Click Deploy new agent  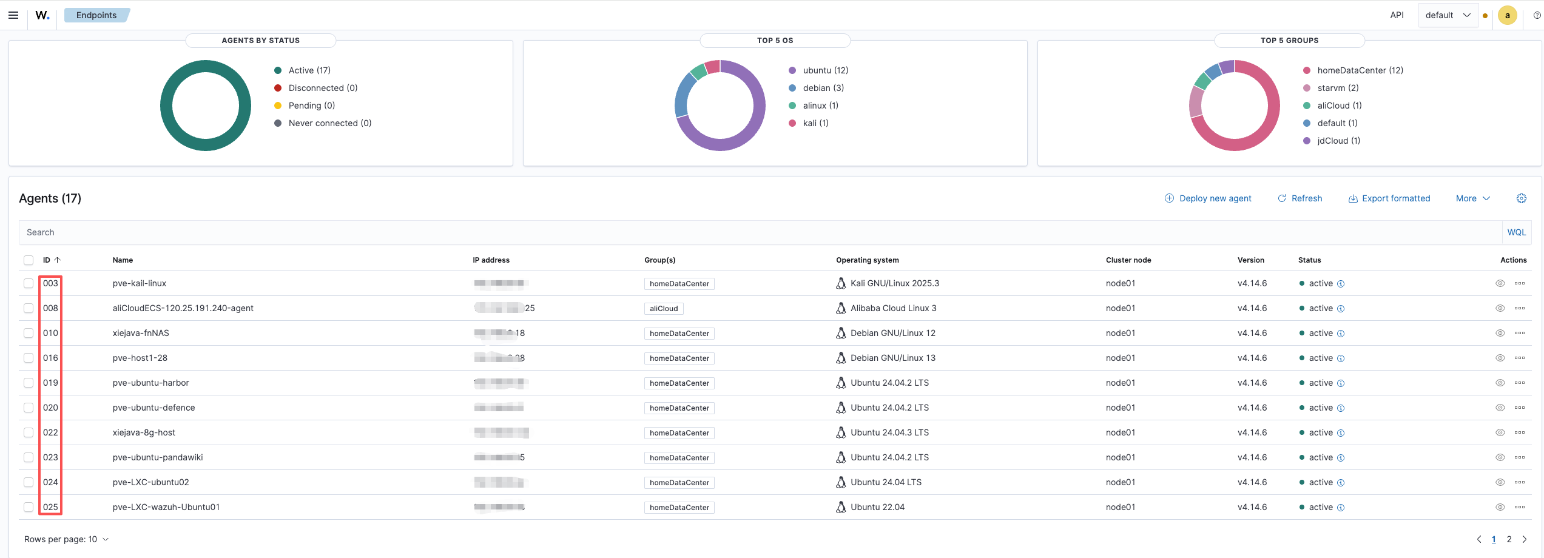point(1208,198)
